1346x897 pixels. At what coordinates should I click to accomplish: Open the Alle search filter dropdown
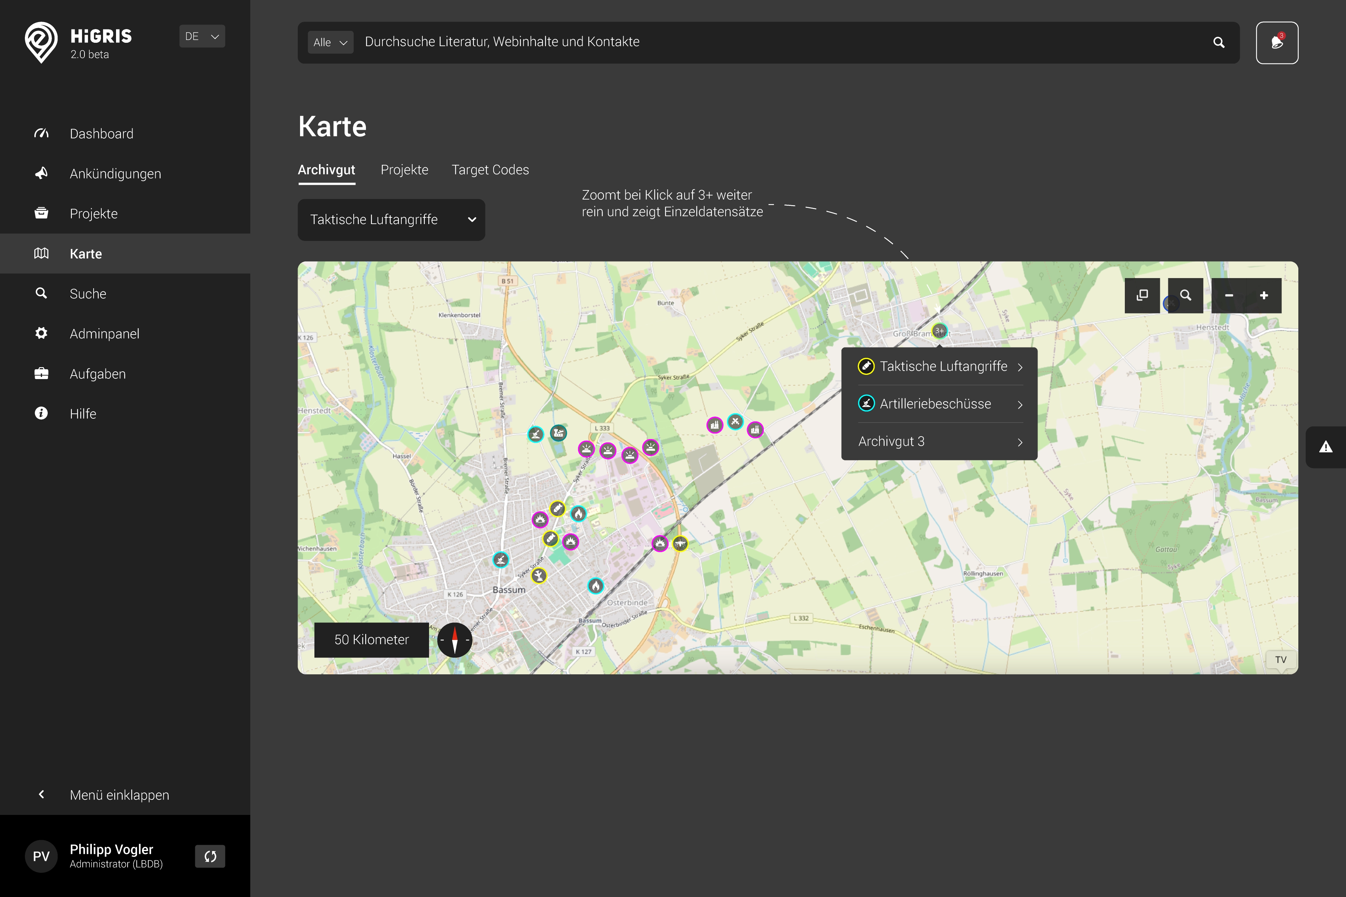point(331,43)
